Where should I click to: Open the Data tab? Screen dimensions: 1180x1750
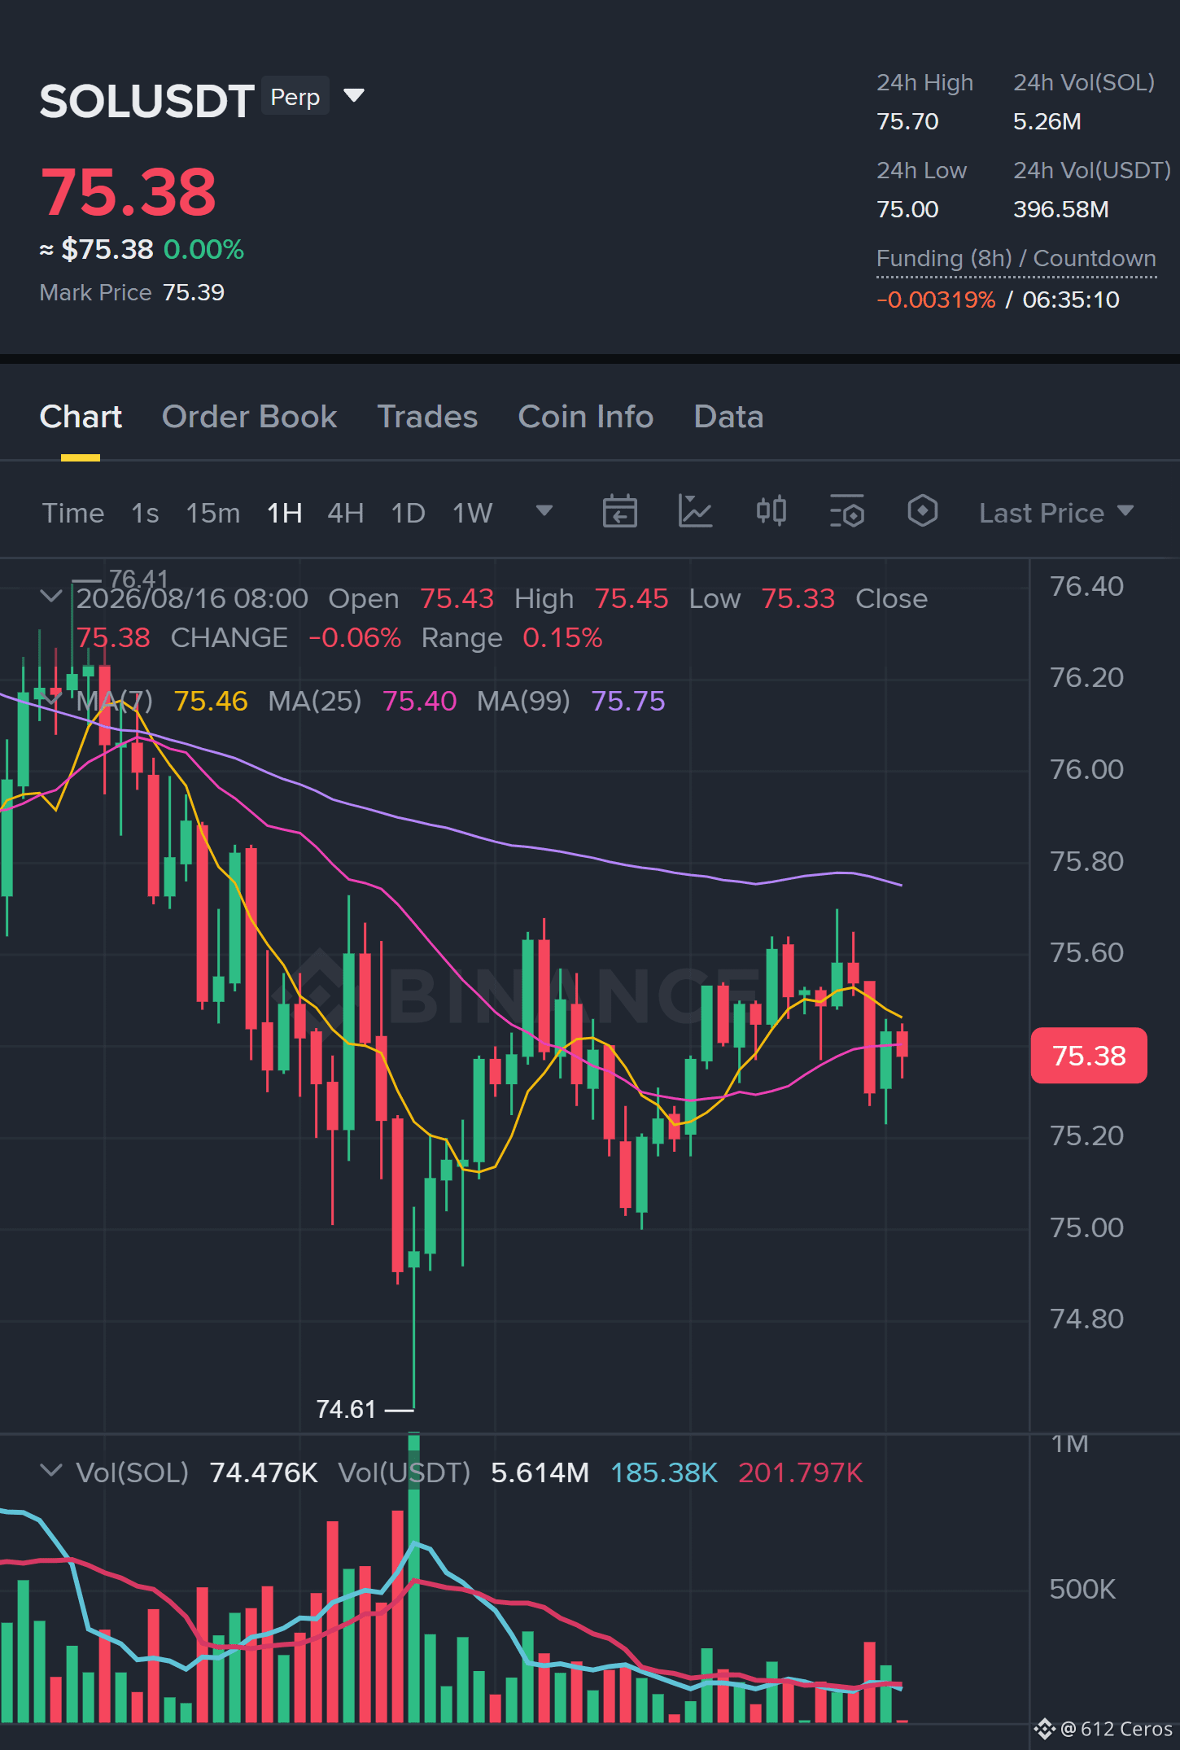pyautogui.click(x=728, y=417)
